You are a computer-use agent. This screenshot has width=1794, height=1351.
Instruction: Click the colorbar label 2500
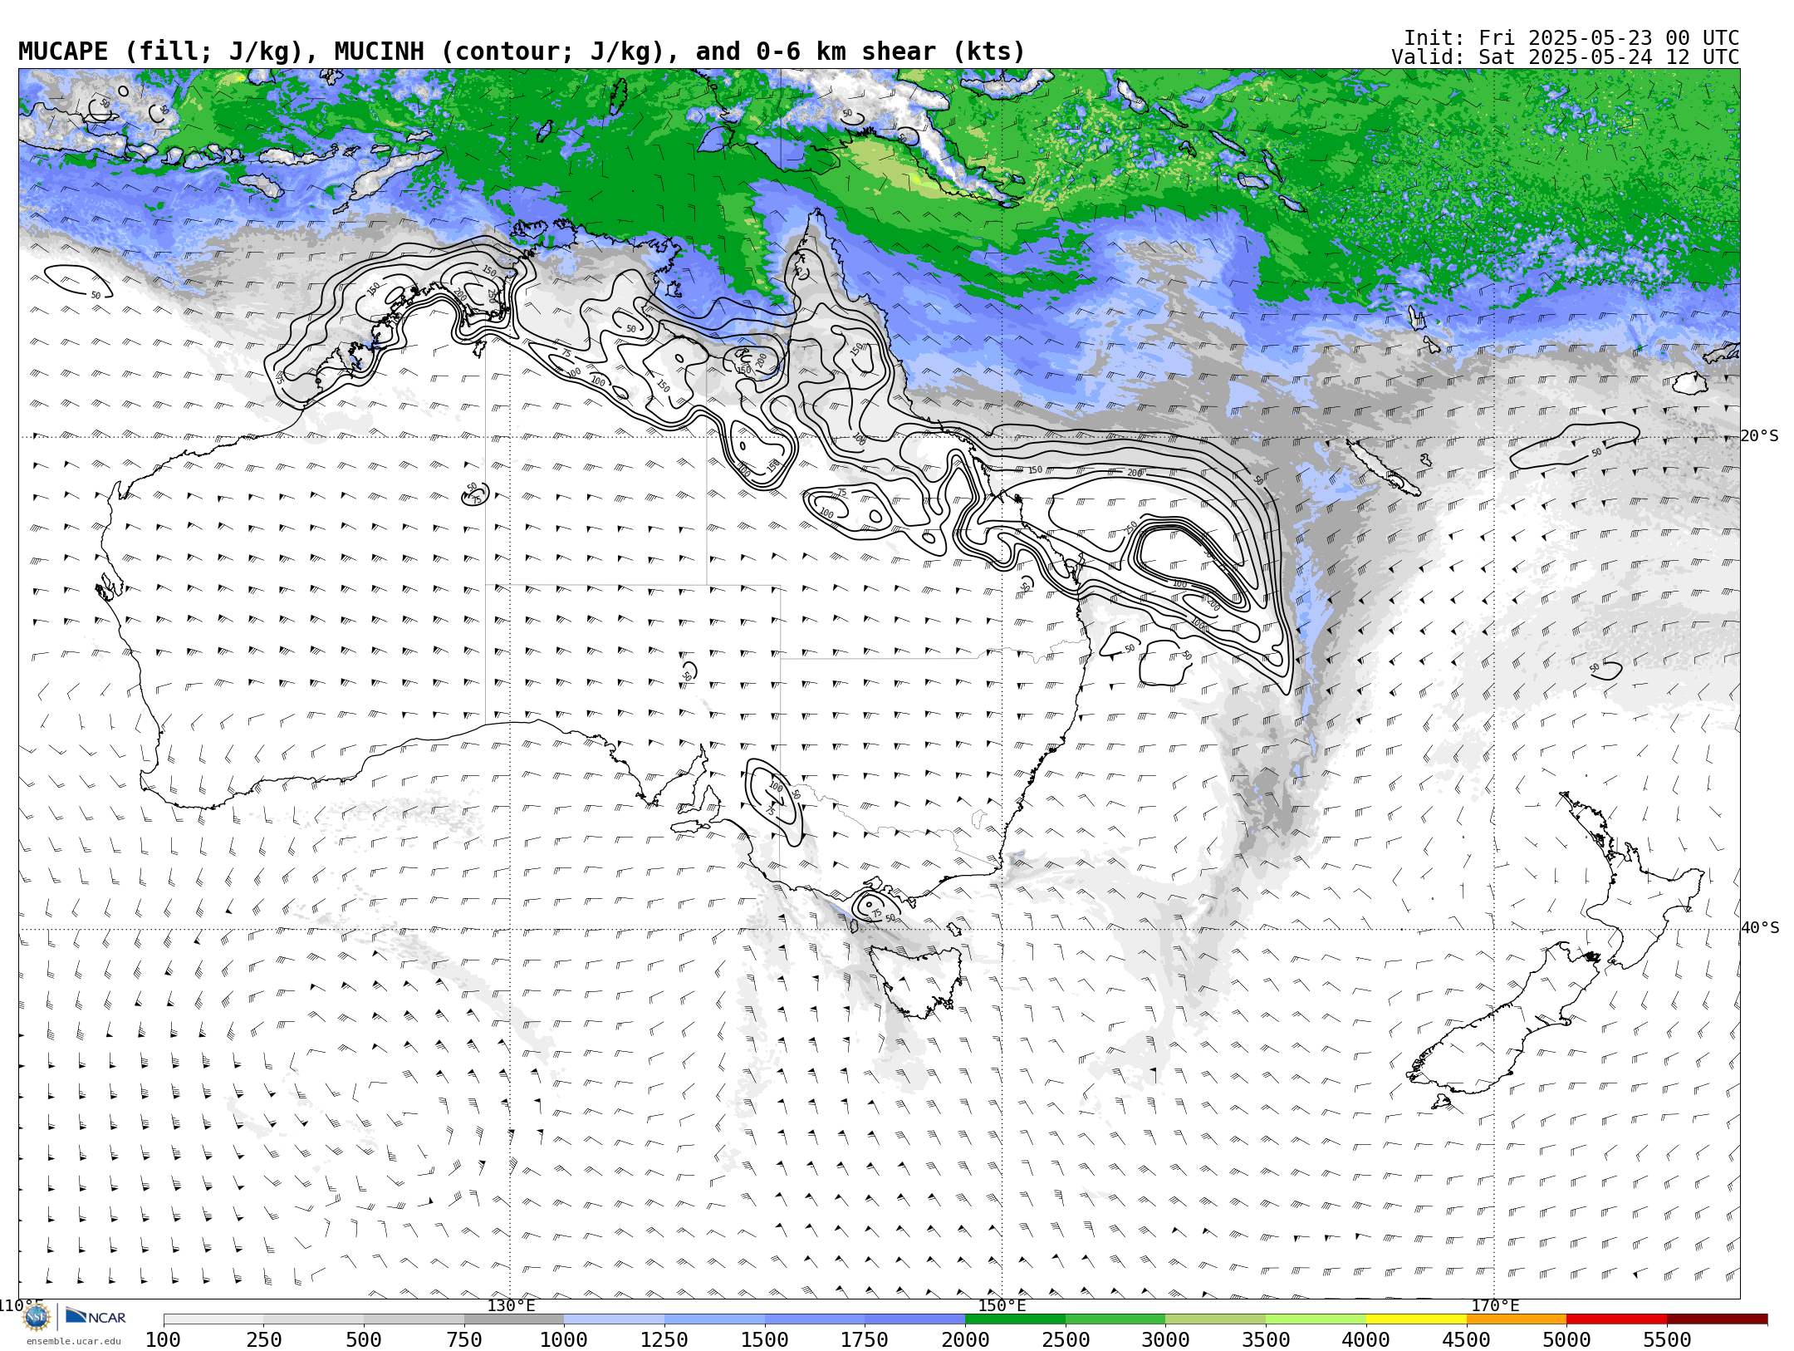[x=1066, y=1340]
